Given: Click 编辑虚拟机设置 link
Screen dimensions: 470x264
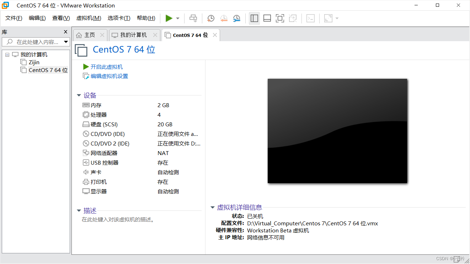Looking at the screenshot, I should [x=109, y=76].
